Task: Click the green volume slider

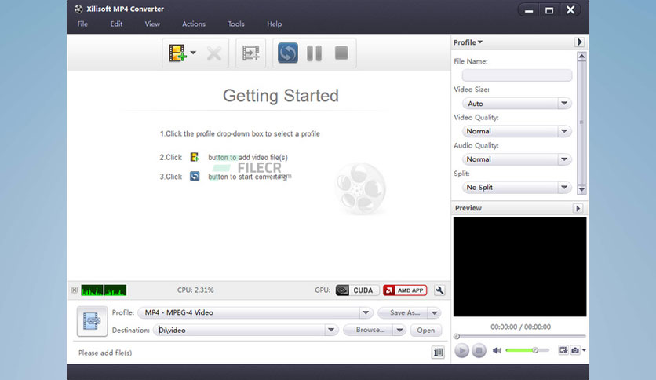Action: pyautogui.click(x=527, y=350)
